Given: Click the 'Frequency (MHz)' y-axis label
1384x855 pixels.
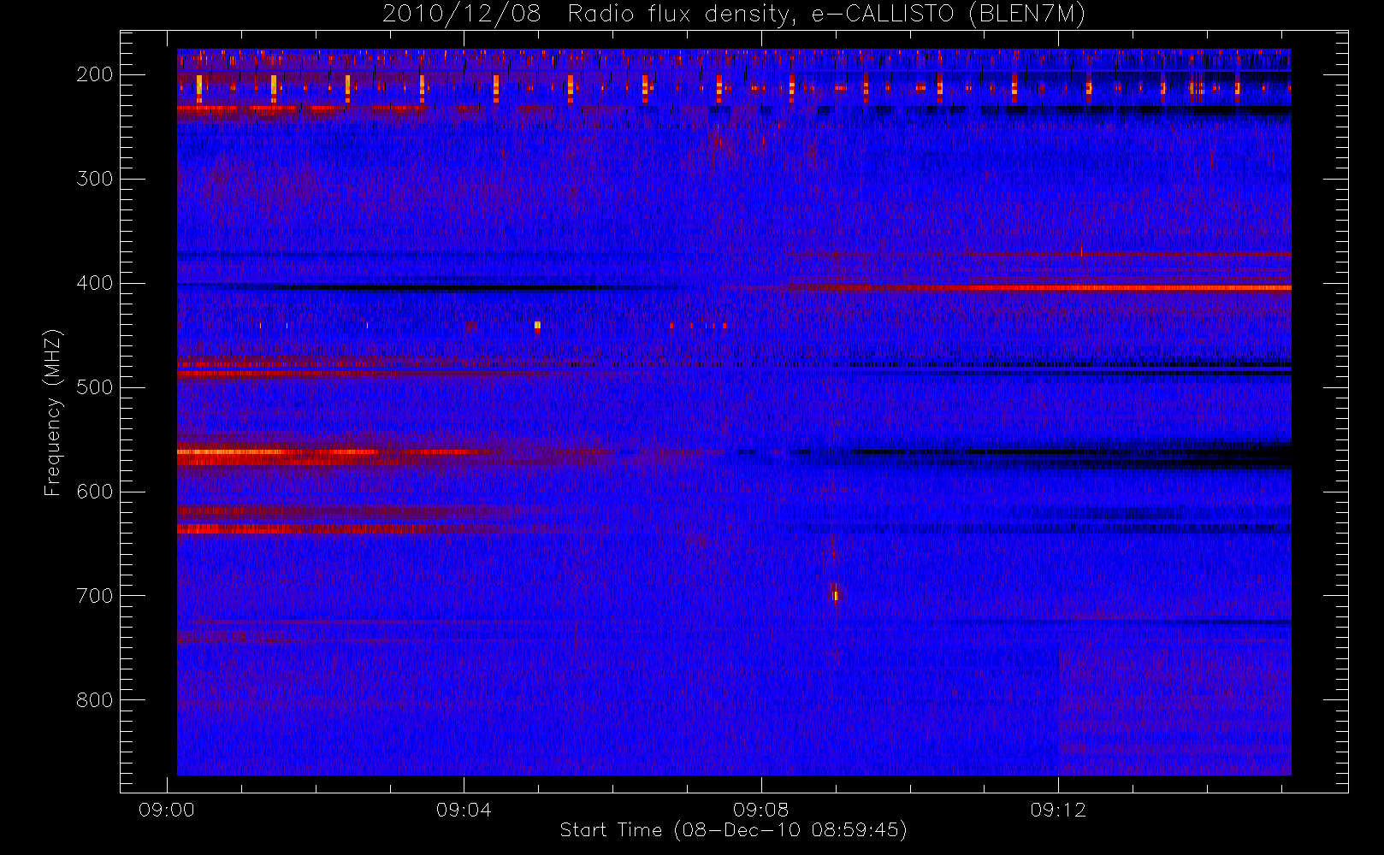Looking at the screenshot, I should point(53,412).
